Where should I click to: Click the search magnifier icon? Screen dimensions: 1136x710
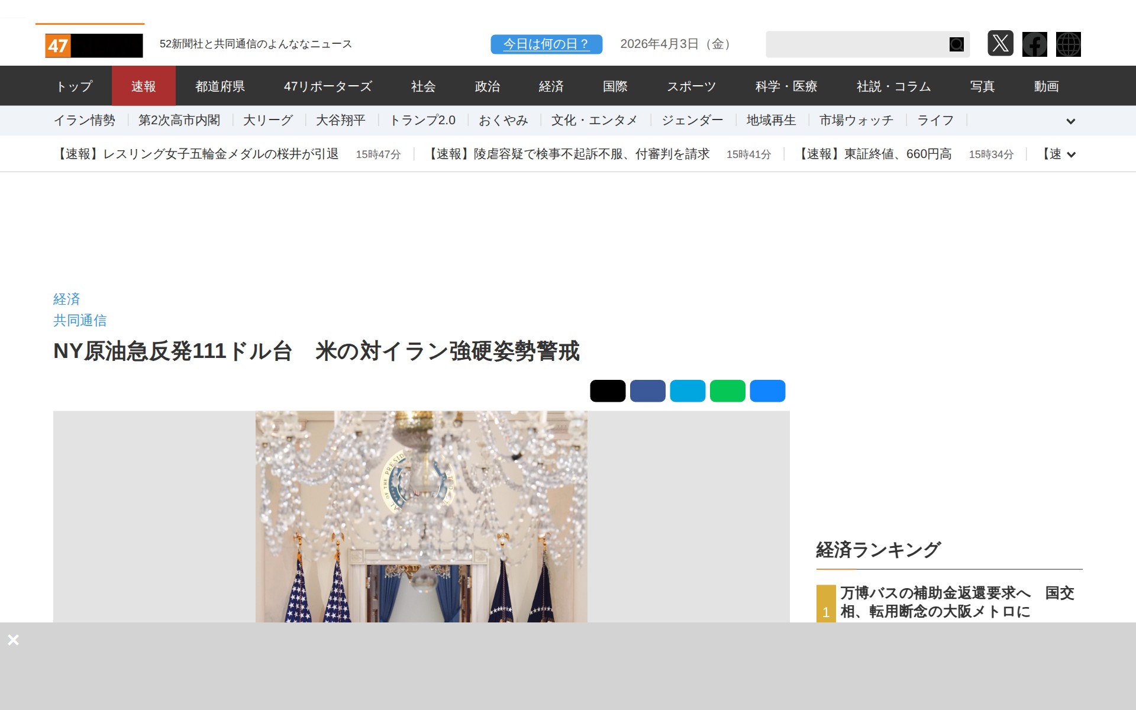point(956,44)
